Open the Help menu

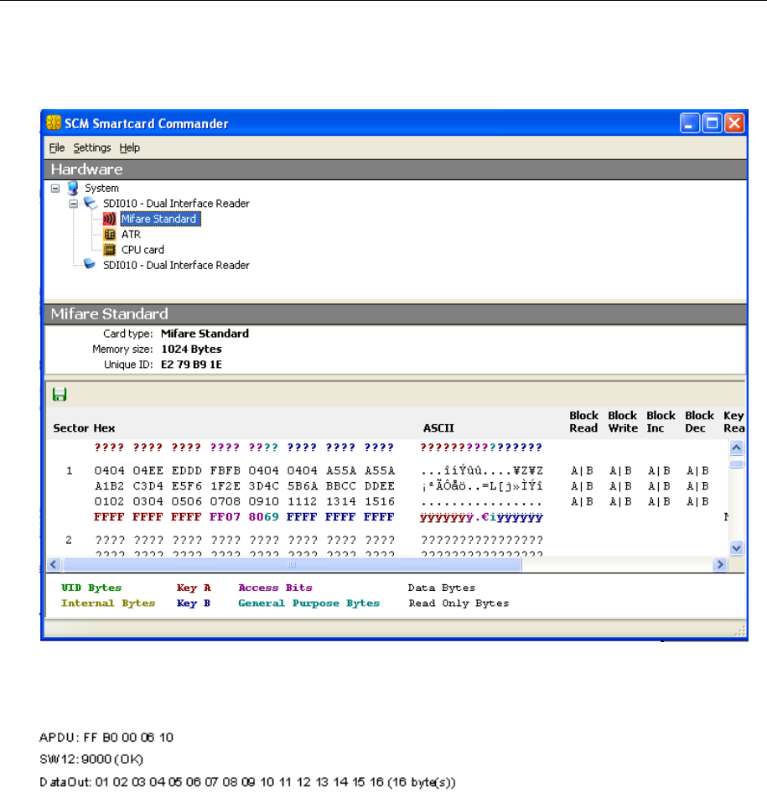pyautogui.click(x=129, y=148)
